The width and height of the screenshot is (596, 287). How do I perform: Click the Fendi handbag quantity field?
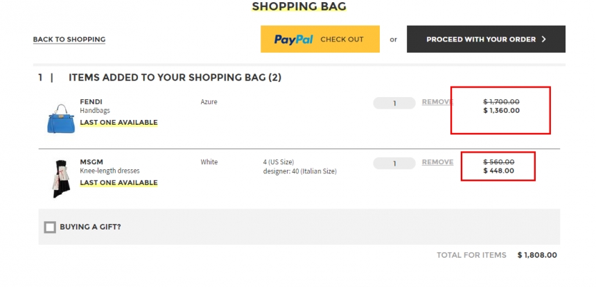[x=394, y=103]
